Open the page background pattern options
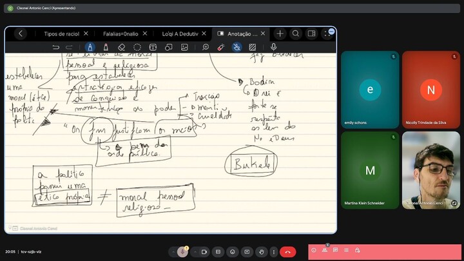The height and width of the screenshot is (261, 464). pos(253,47)
